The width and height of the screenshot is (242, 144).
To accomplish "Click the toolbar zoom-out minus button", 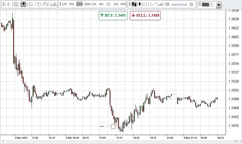I will tap(167, 4).
